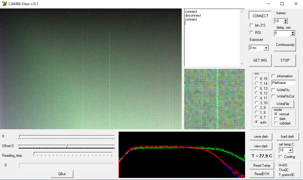Toggle the ROI checkbox
The image size is (303, 180).
coord(251,33)
